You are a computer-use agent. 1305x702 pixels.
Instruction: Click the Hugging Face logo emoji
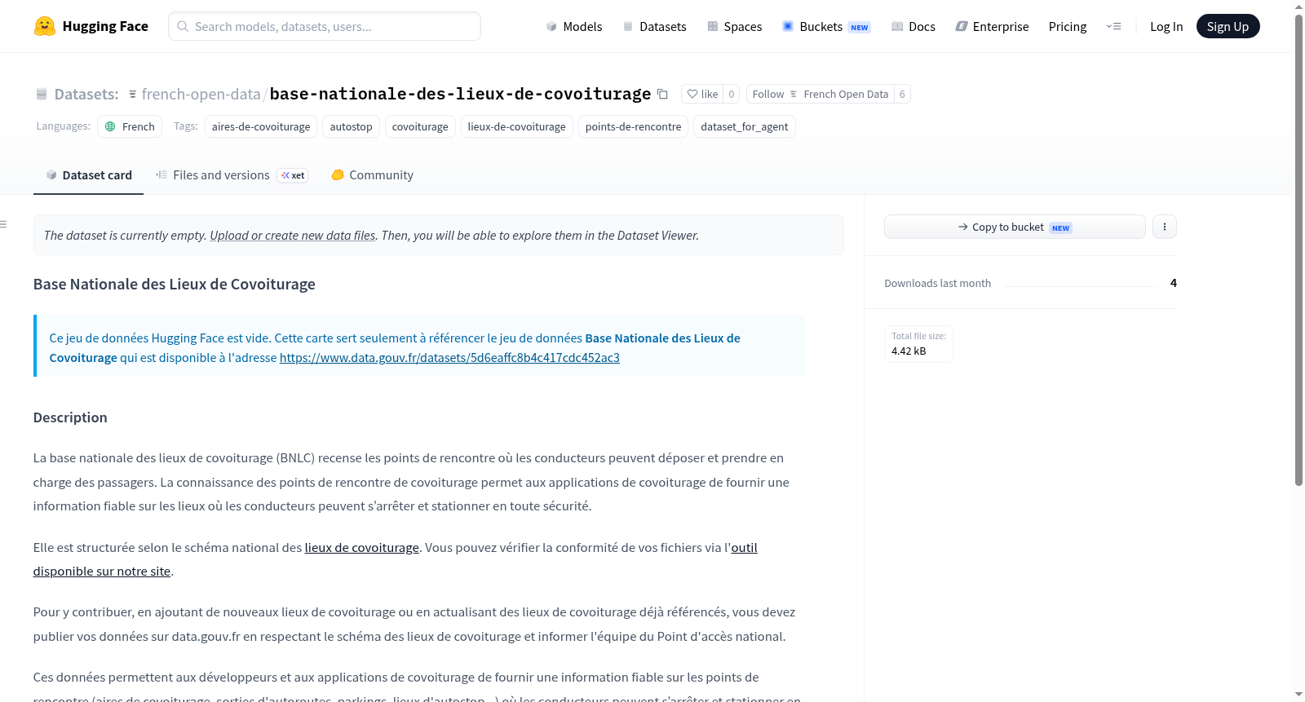click(x=45, y=26)
